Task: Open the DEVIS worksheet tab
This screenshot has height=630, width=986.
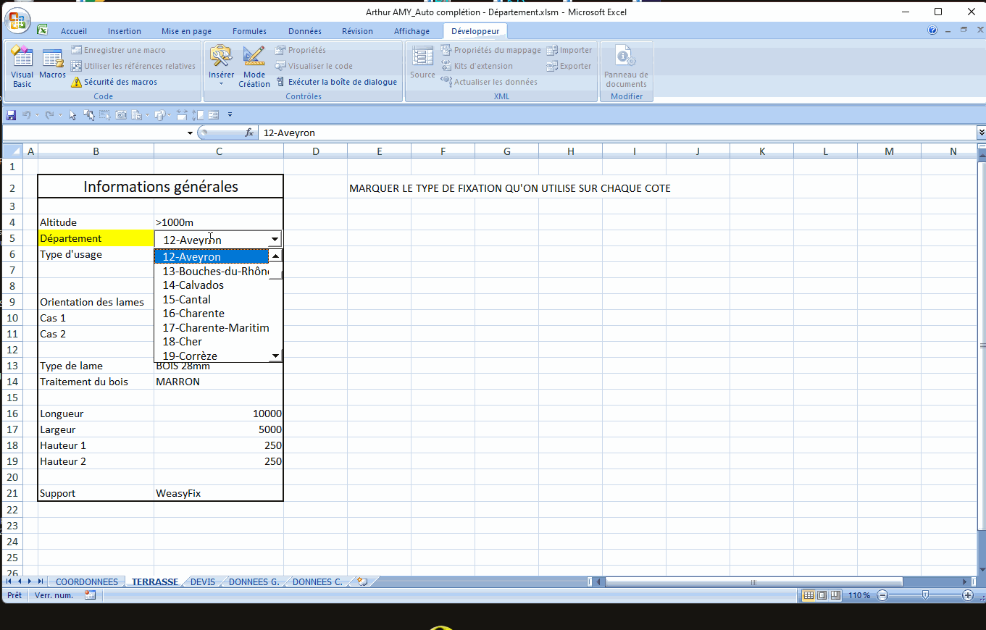Action: point(202,581)
